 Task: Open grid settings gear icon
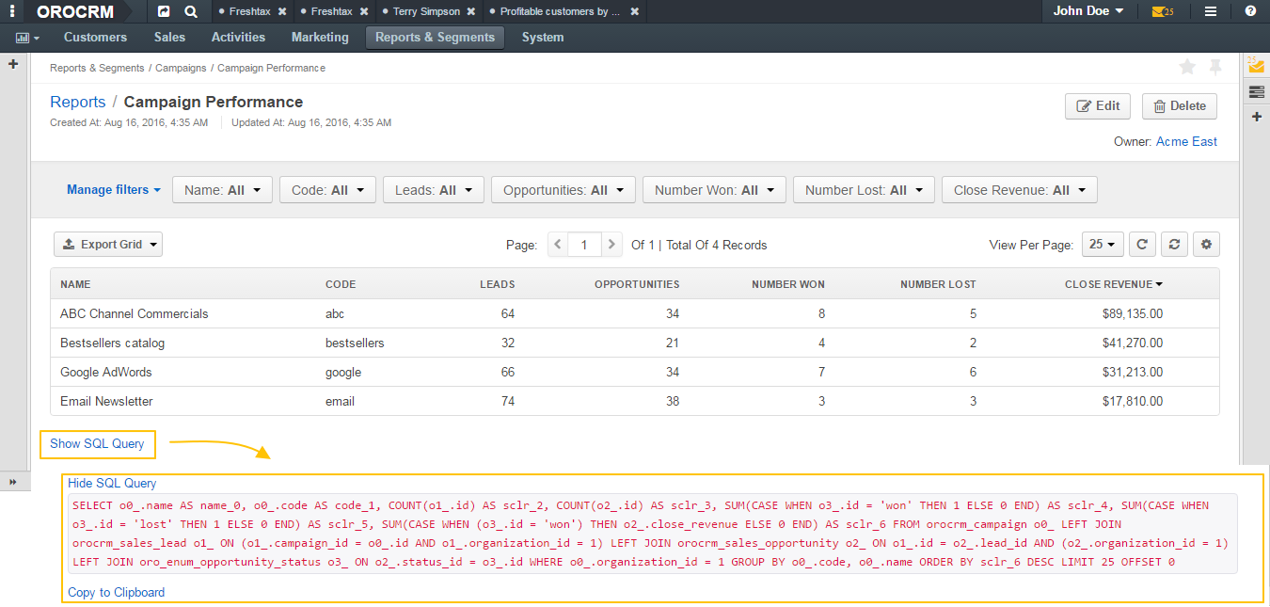[1207, 245]
